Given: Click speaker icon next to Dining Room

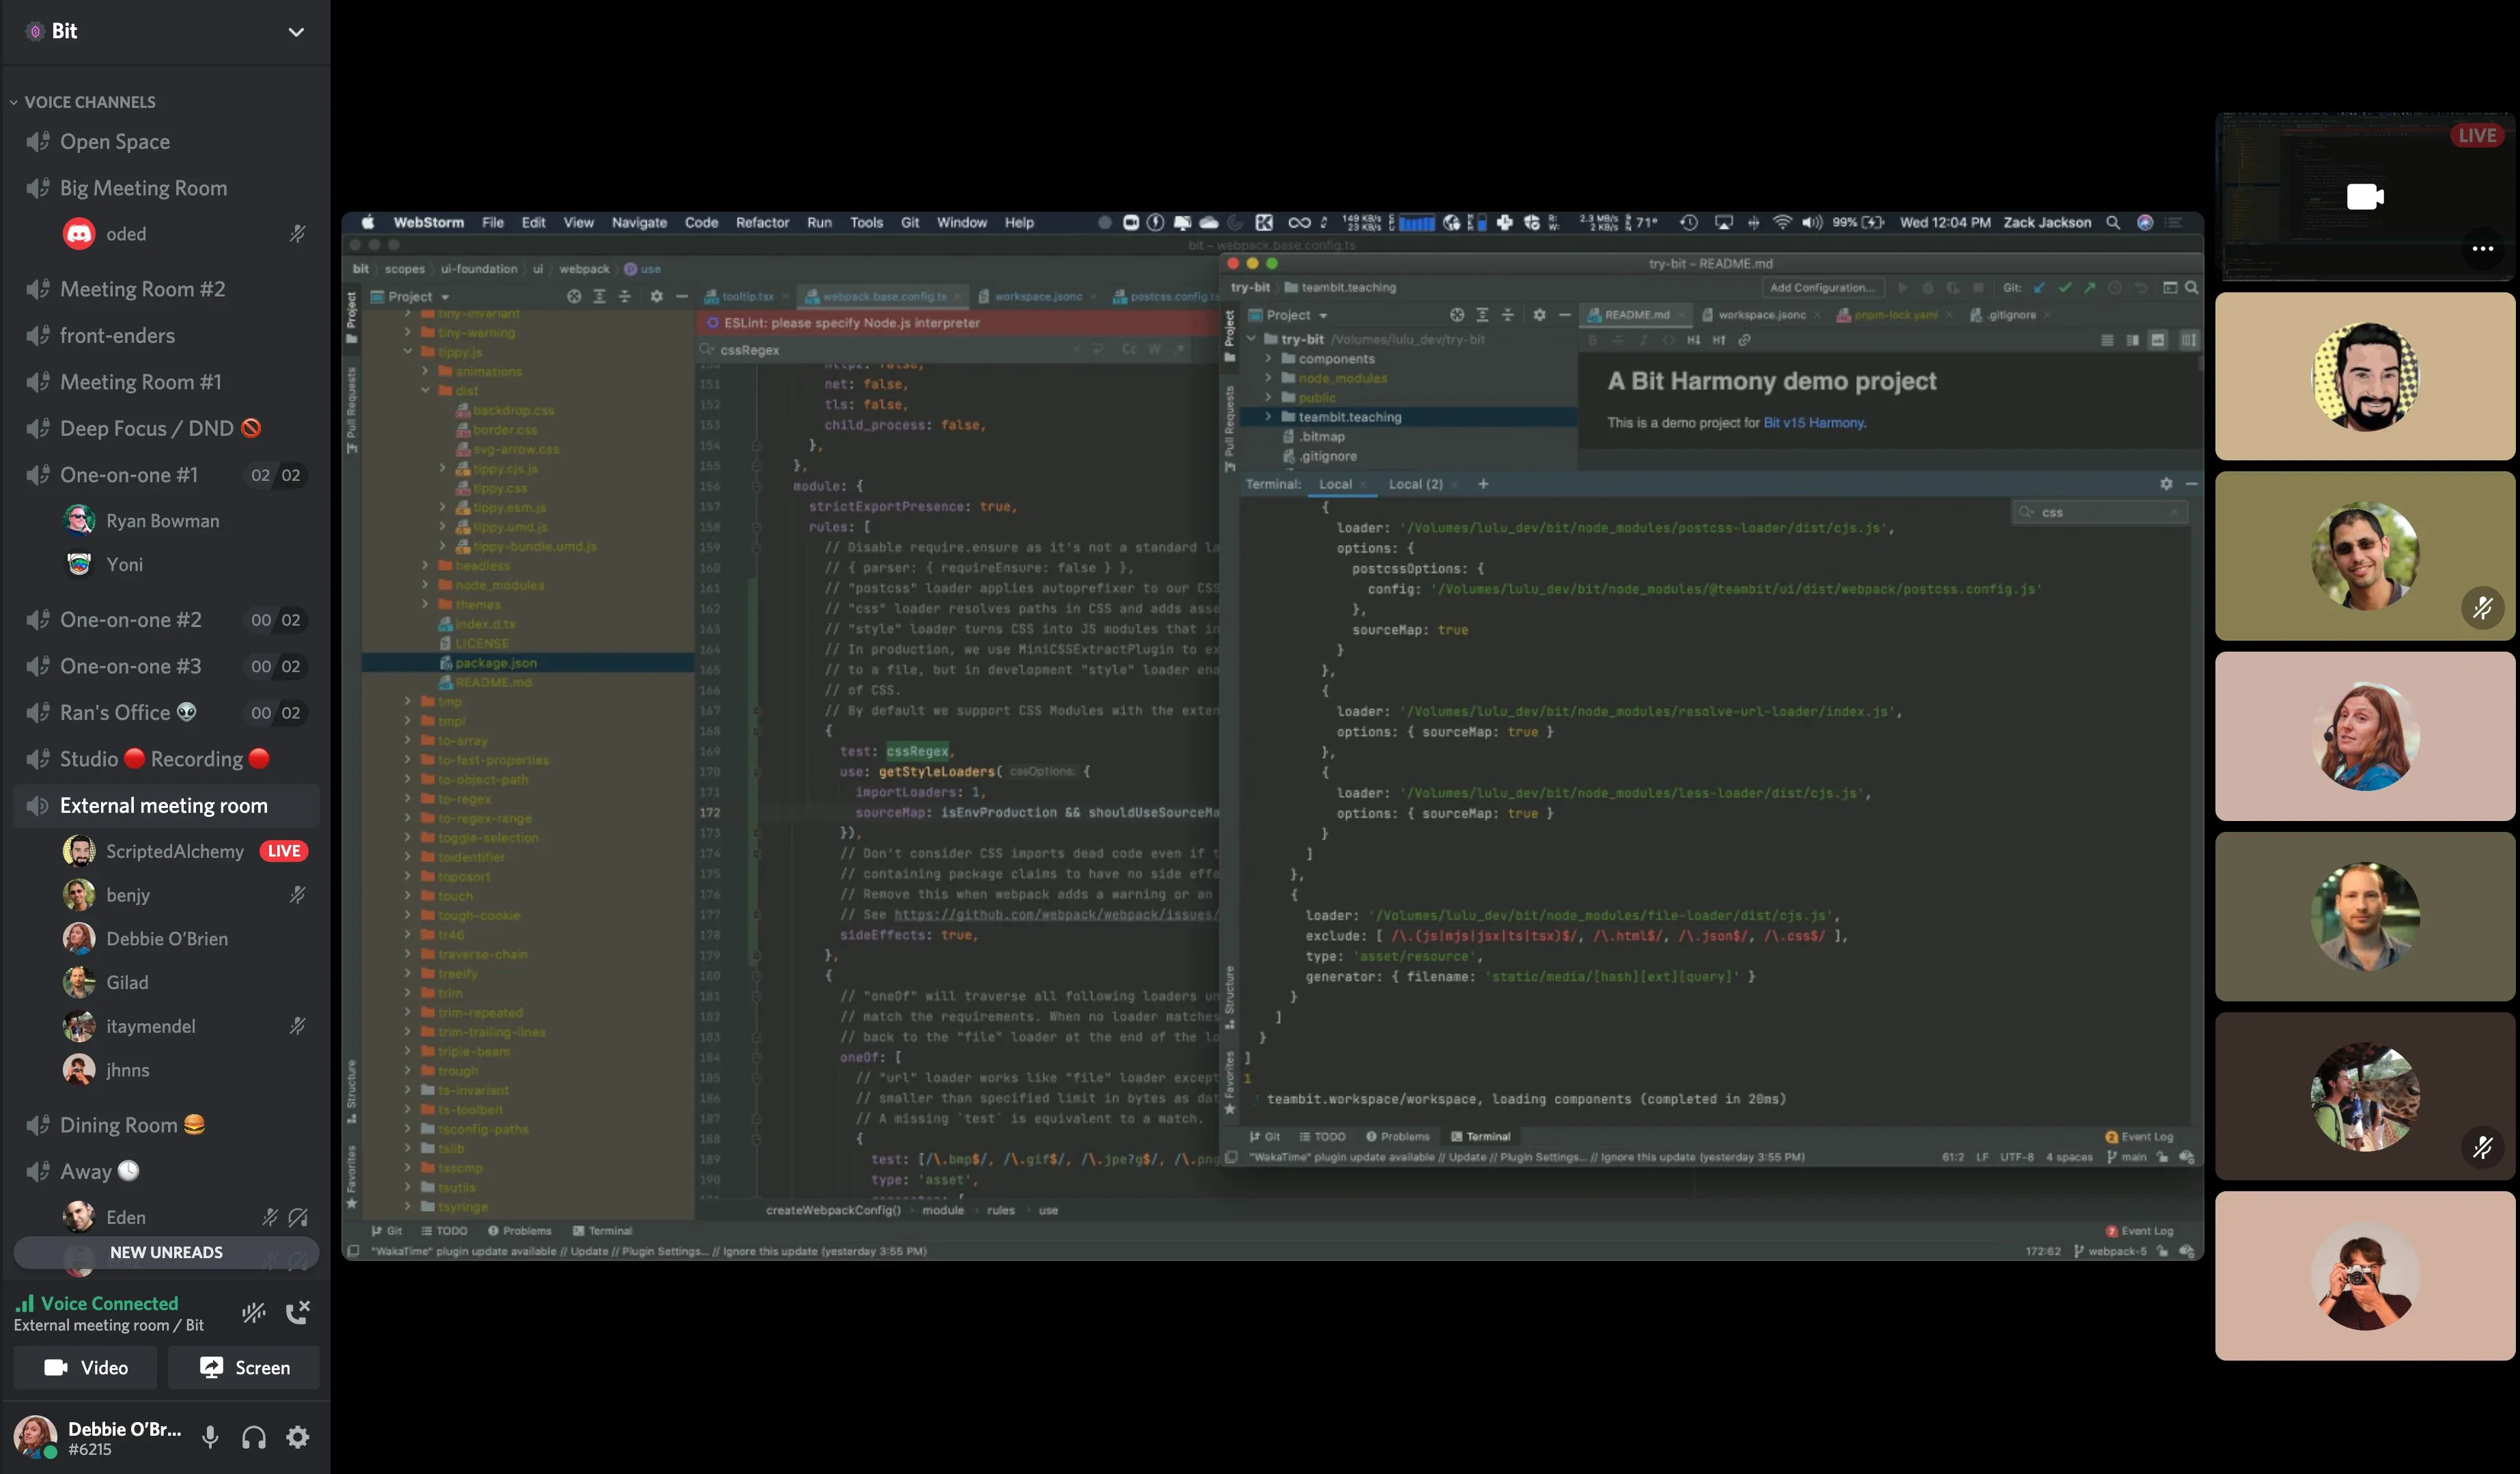Looking at the screenshot, I should point(38,1125).
